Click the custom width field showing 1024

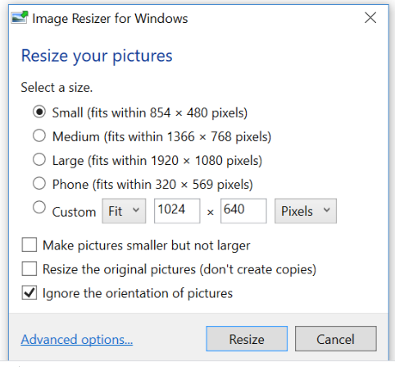(177, 211)
